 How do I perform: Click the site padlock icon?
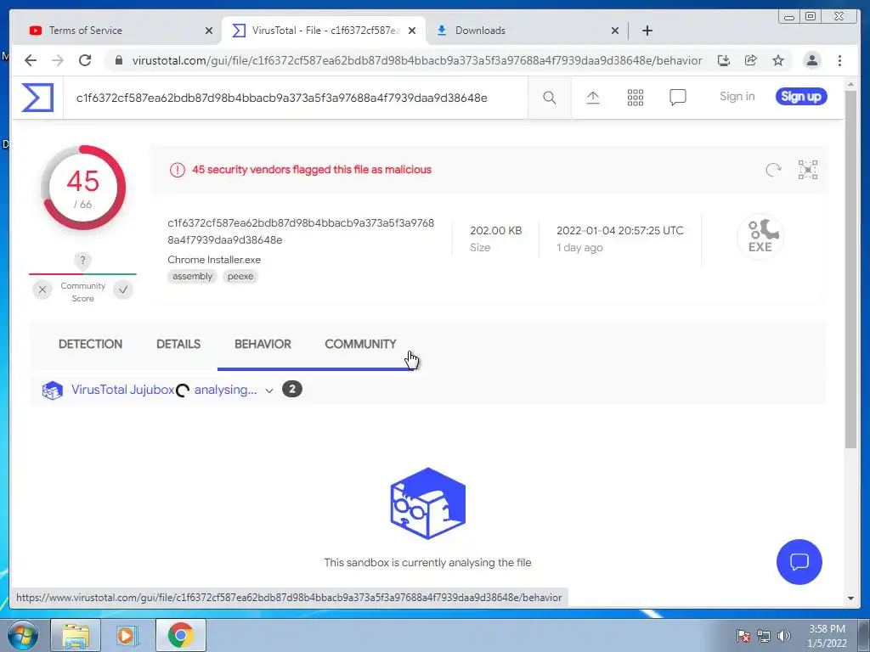click(119, 60)
